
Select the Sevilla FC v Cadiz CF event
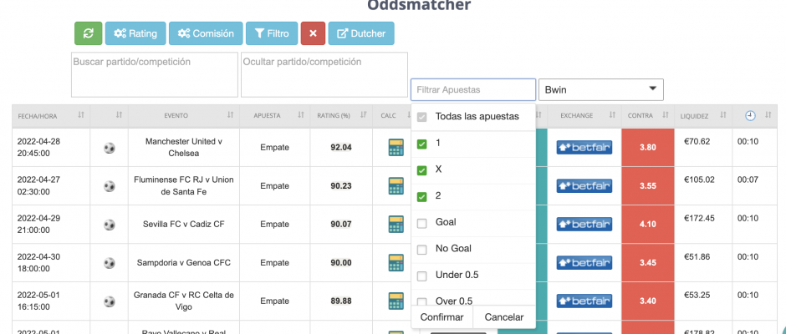(x=184, y=225)
